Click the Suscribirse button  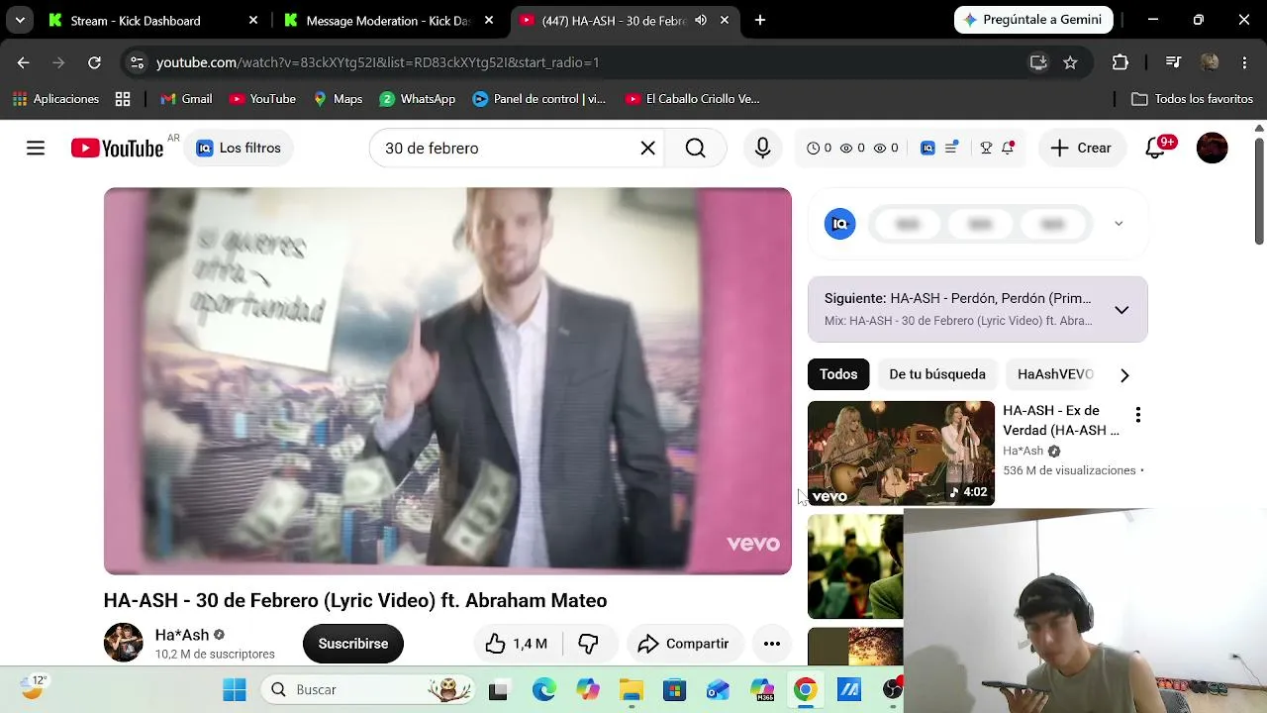click(x=353, y=644)
